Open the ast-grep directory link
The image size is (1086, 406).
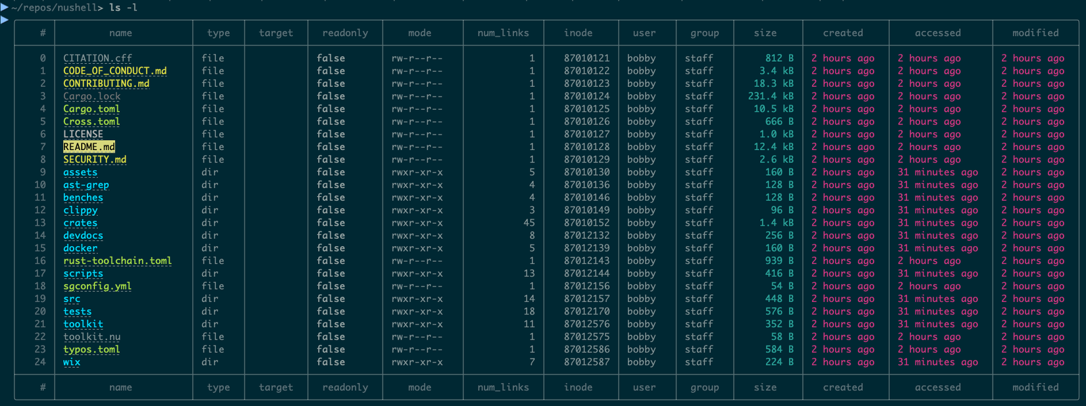click(86, 185)
